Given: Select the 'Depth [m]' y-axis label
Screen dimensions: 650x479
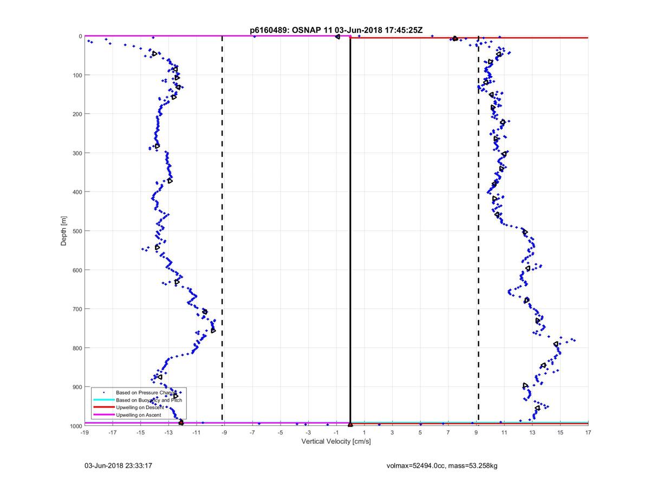Looking at the screenshot, I should 64,231.
